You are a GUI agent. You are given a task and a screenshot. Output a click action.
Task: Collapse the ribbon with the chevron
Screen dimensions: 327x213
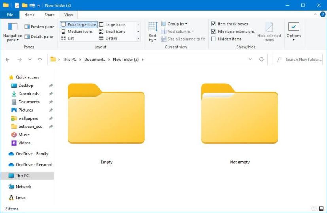tap(315, 14)
